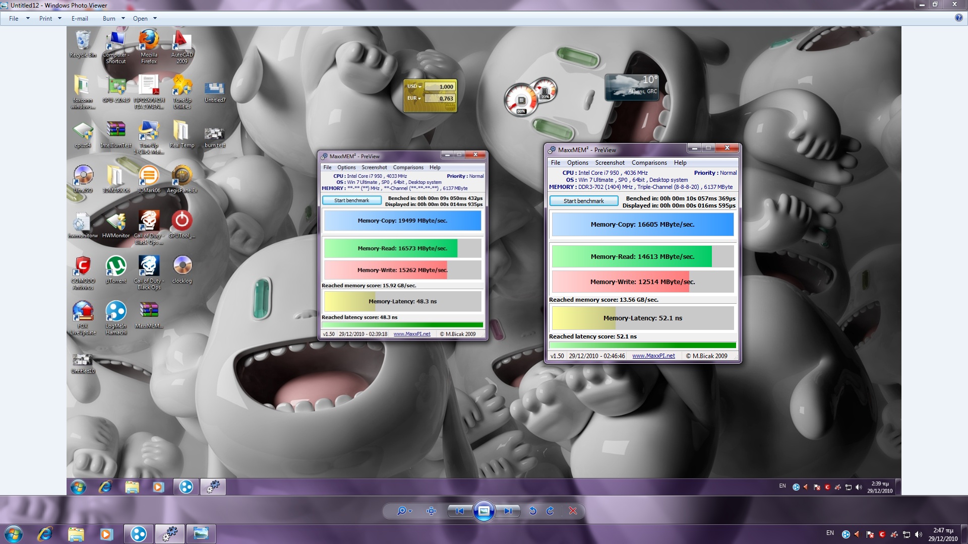Go to the previous picture in Photo Viewer

click(x=459, y=511)
